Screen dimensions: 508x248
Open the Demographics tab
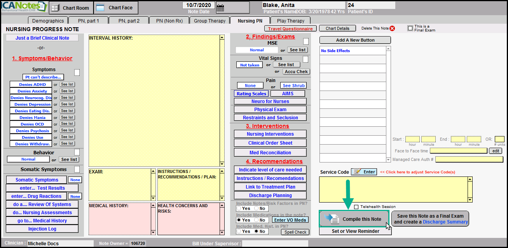pyautogui.click(x=48, y=21)
